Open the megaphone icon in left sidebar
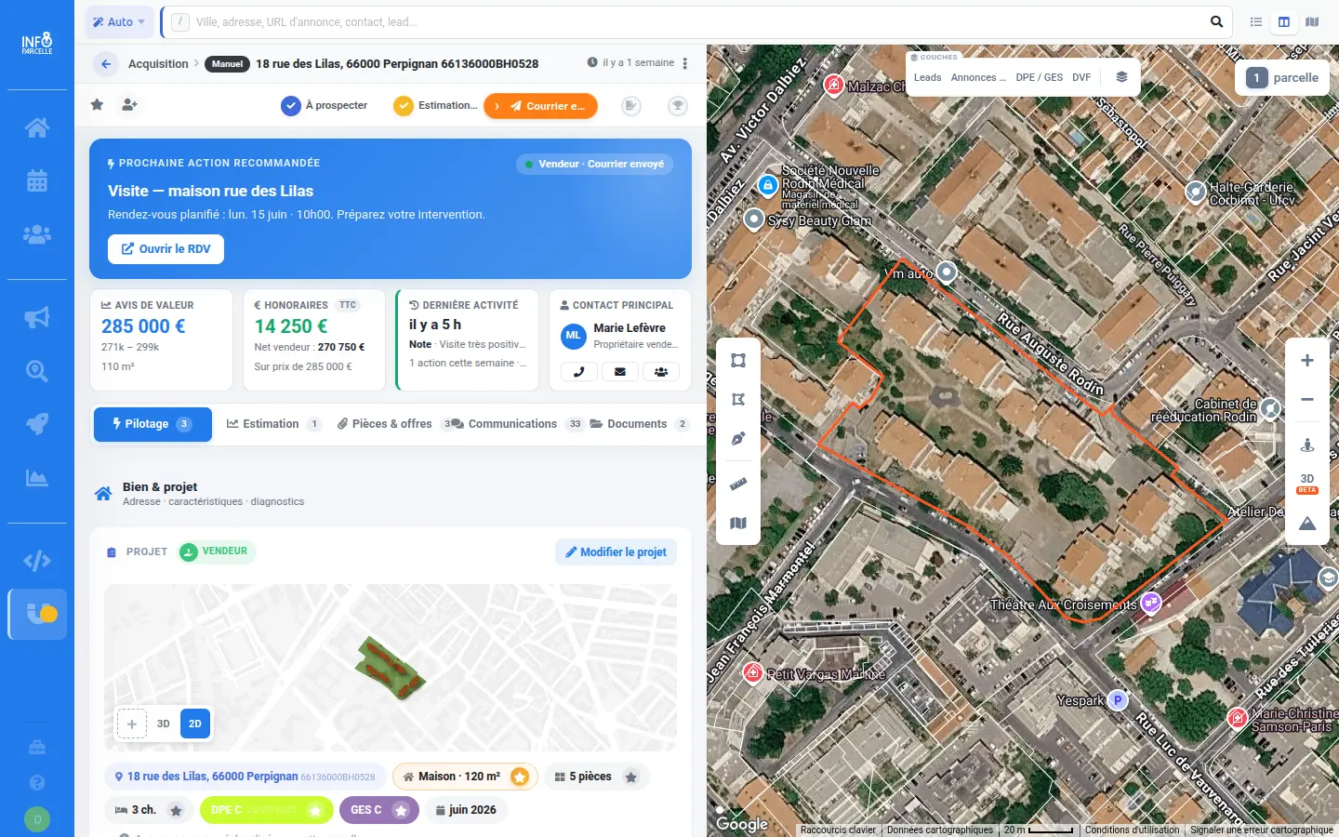This screenshot has width=1339, height=837. pos(37,318)
